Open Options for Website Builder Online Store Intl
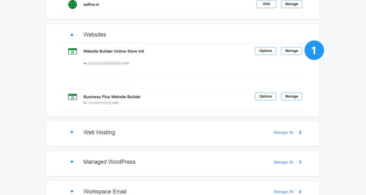Viewport: 366px width, 195px height. [265, 51]
